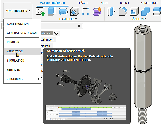Click the Revolve tool icon

click(63, 12)
